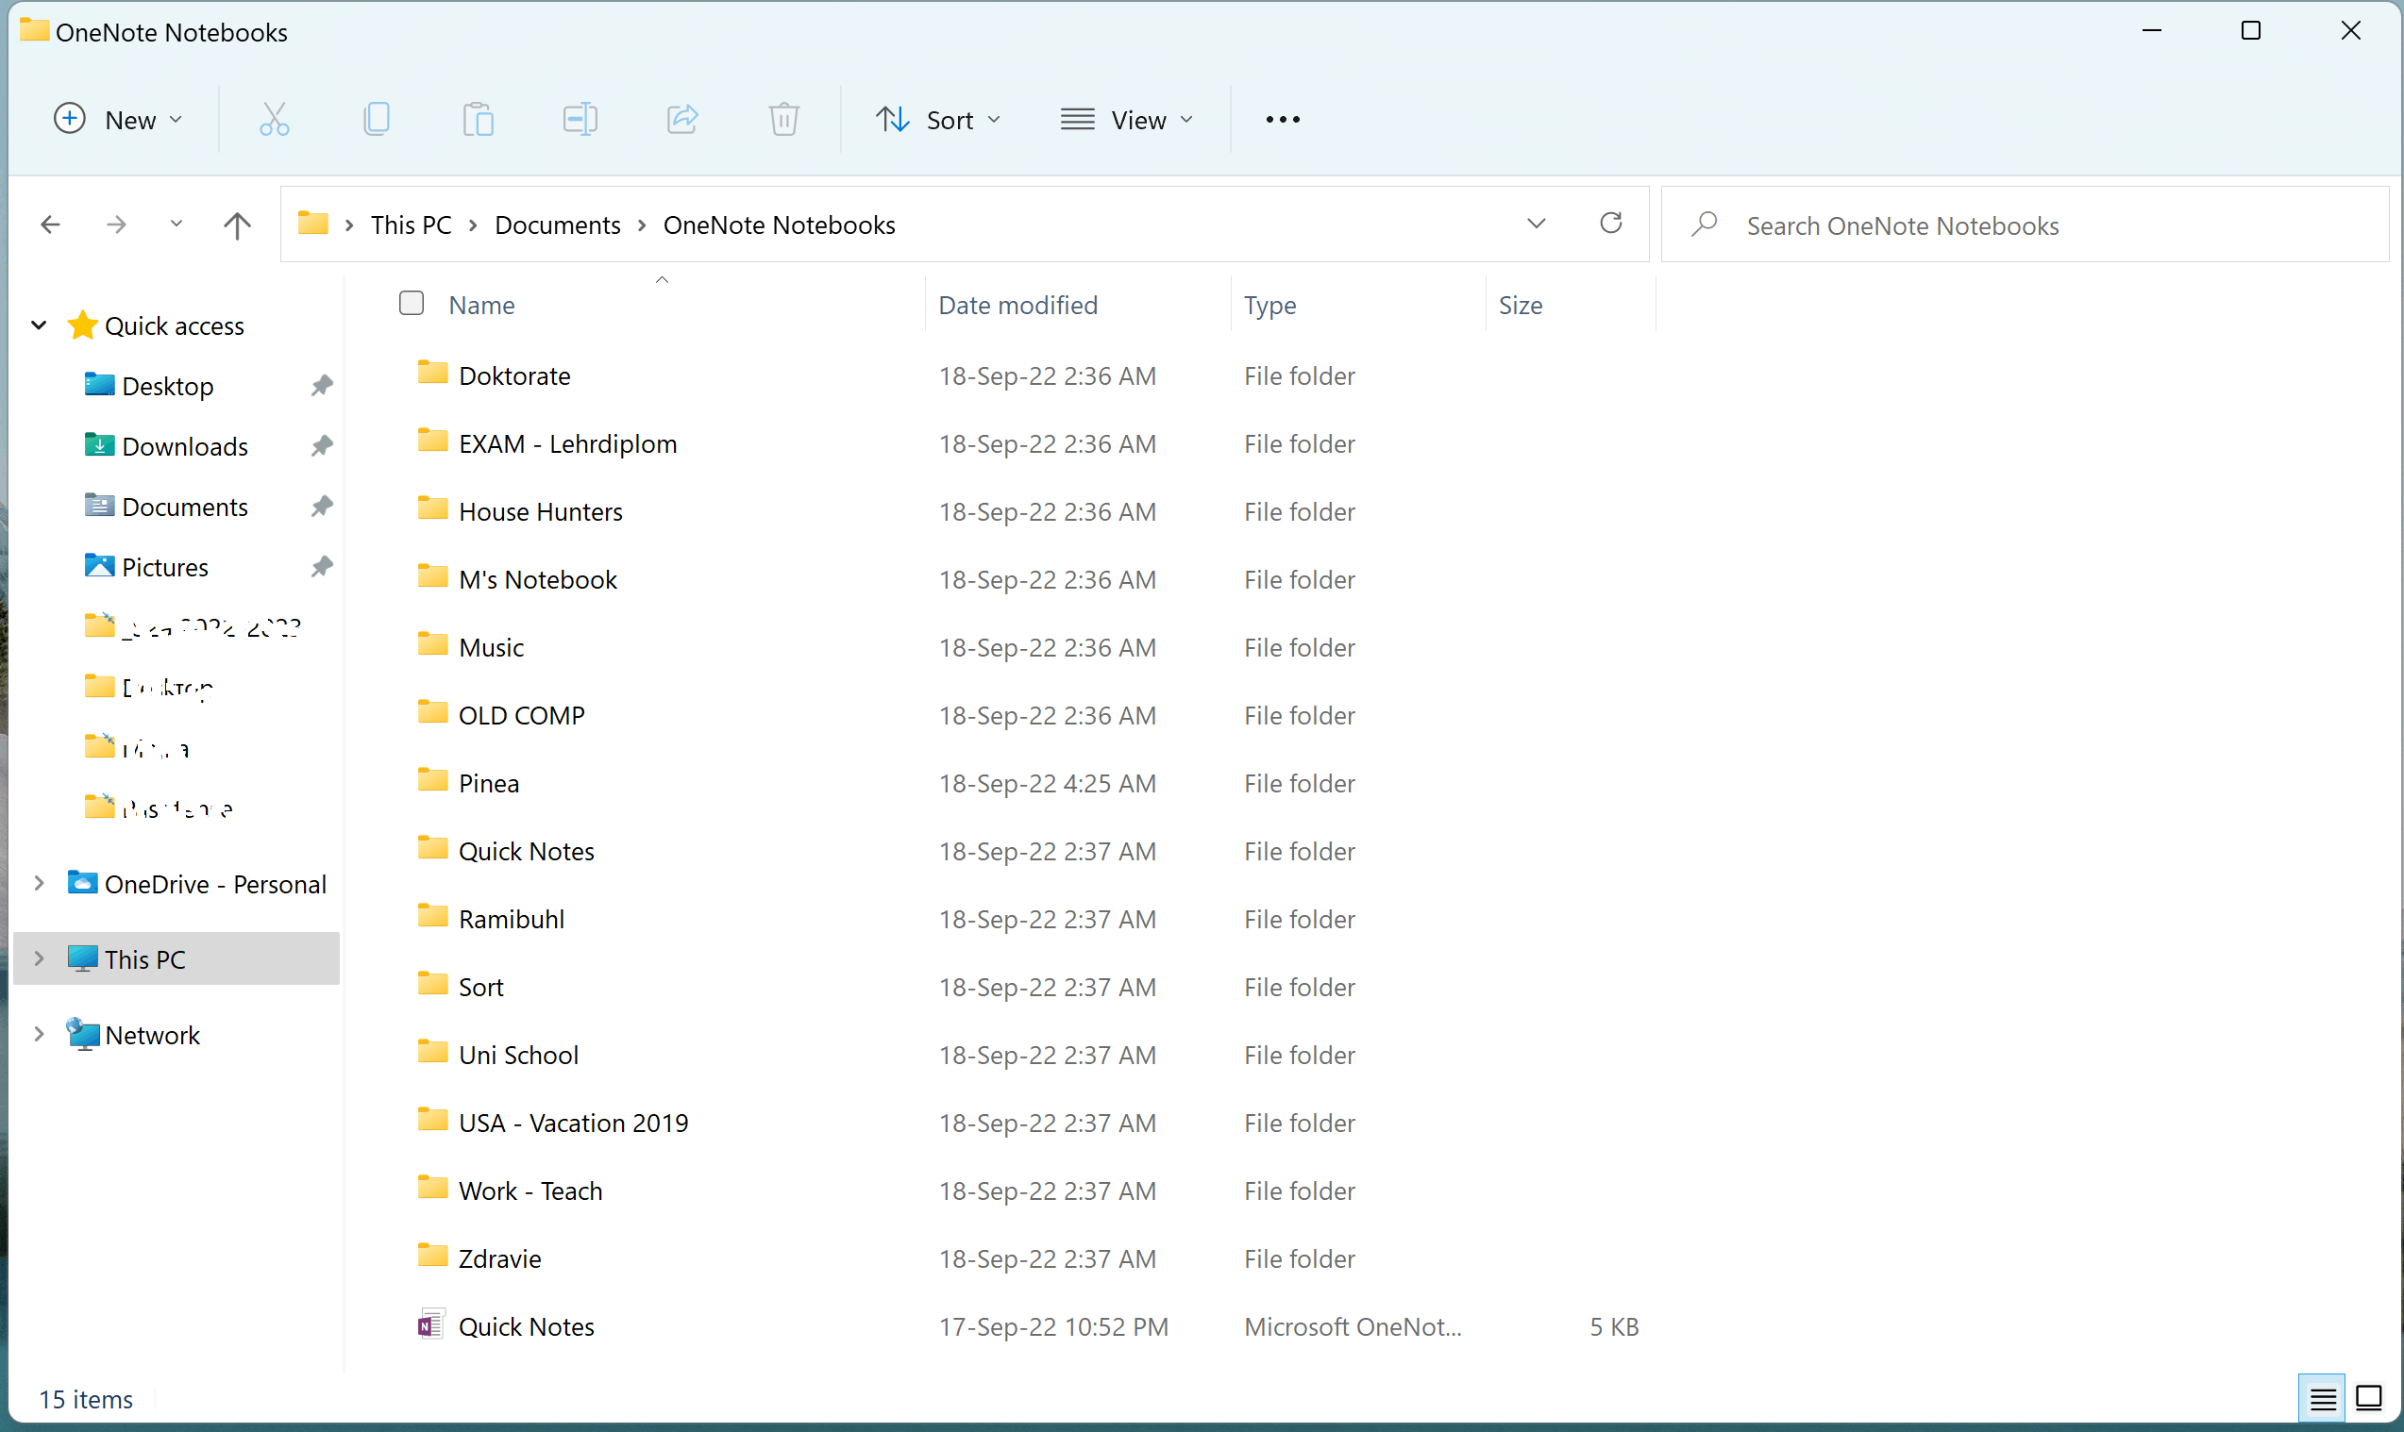The height and width of the screenshot is (1432, 2404).
Task: Sort by the Size column header
Action: pyautogui.click(x=1521, y=305)
